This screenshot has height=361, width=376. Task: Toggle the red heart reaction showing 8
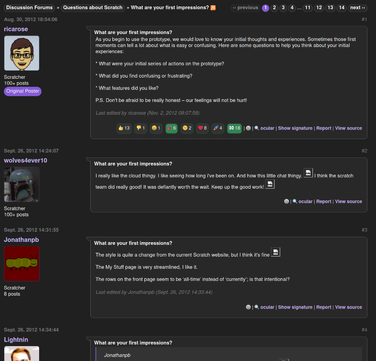[202, 128]
